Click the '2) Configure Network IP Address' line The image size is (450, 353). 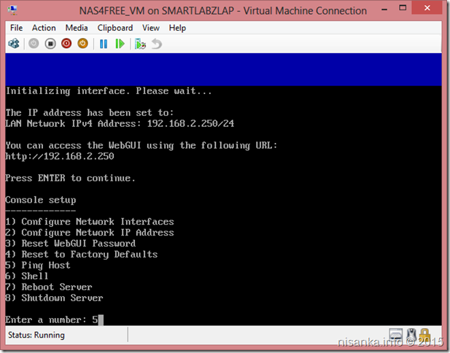pyautogui.click(x=90, y=233)
